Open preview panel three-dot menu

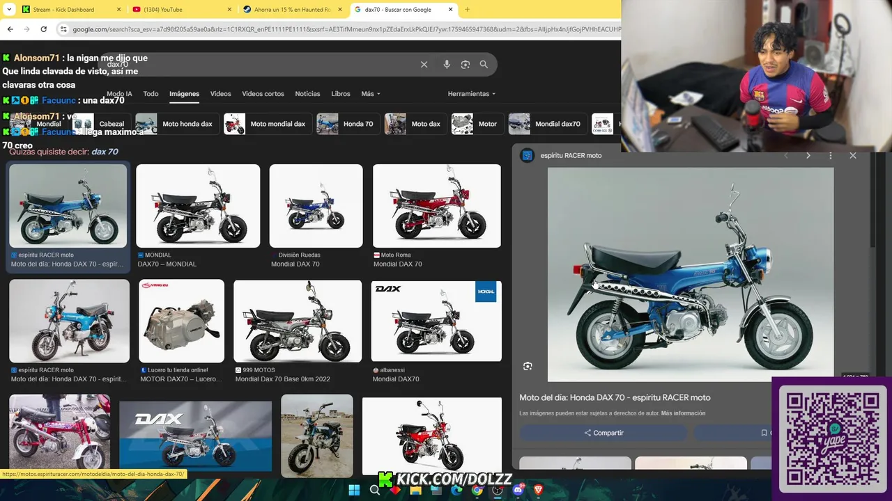coord(830,155)
